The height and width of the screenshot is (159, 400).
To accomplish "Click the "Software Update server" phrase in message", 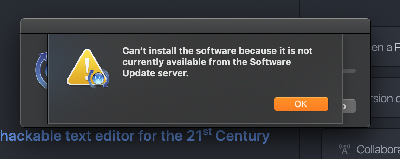I will [x=207, y=68].
